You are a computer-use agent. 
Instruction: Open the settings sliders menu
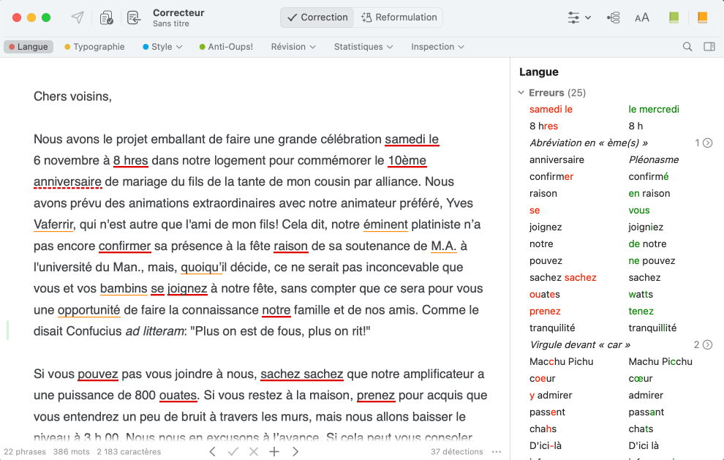(x=578, y=18)
